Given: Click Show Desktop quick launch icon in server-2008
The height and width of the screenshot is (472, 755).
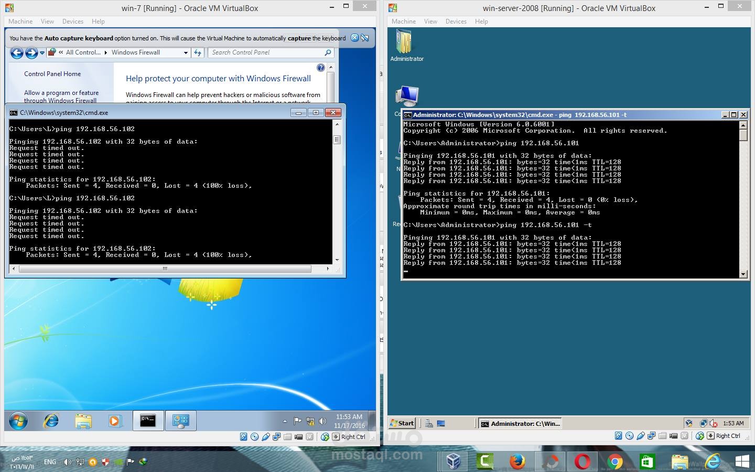Looking at the screenshot, I should (441, 423).
